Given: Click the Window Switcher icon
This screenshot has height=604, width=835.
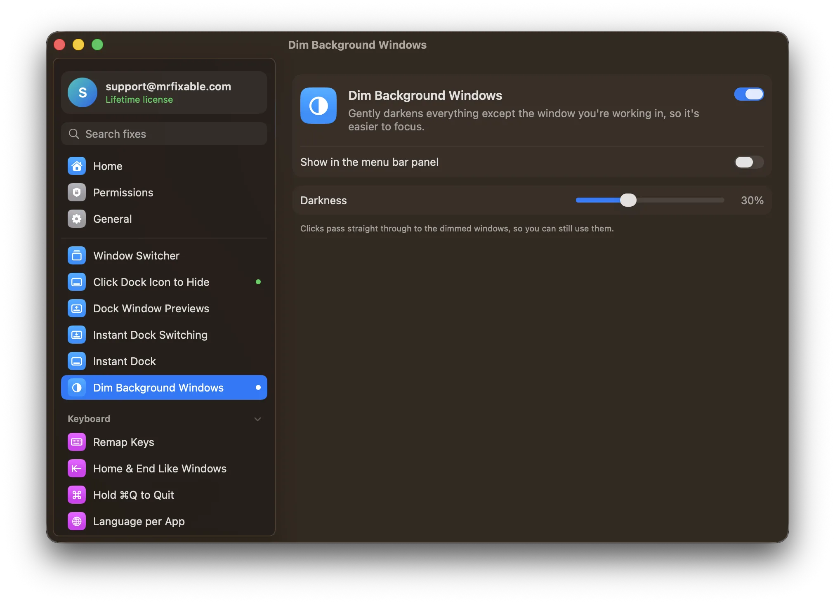Looking at the screenshot, I should [77, 256].
